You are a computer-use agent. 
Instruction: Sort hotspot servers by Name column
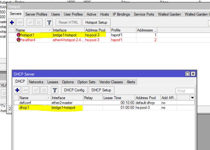click(x=34, y=30)
